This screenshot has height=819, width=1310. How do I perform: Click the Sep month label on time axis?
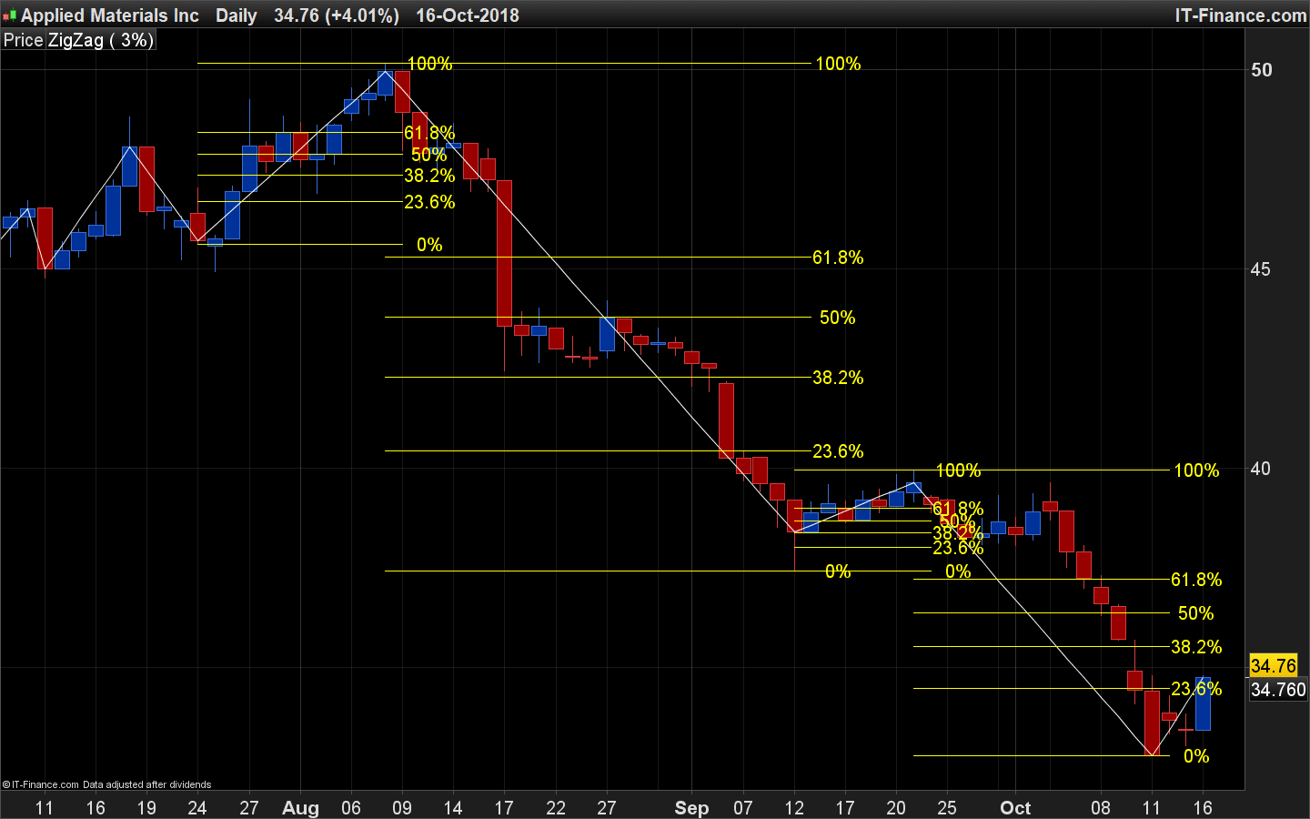(x=691, y=808)
